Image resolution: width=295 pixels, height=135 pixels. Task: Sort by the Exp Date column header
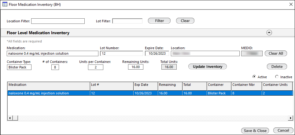point(145,85)
